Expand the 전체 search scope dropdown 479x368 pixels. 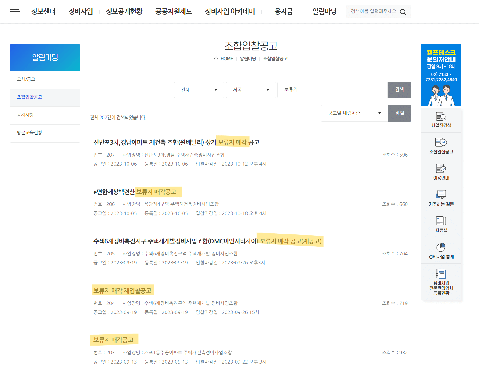[199, 90]
